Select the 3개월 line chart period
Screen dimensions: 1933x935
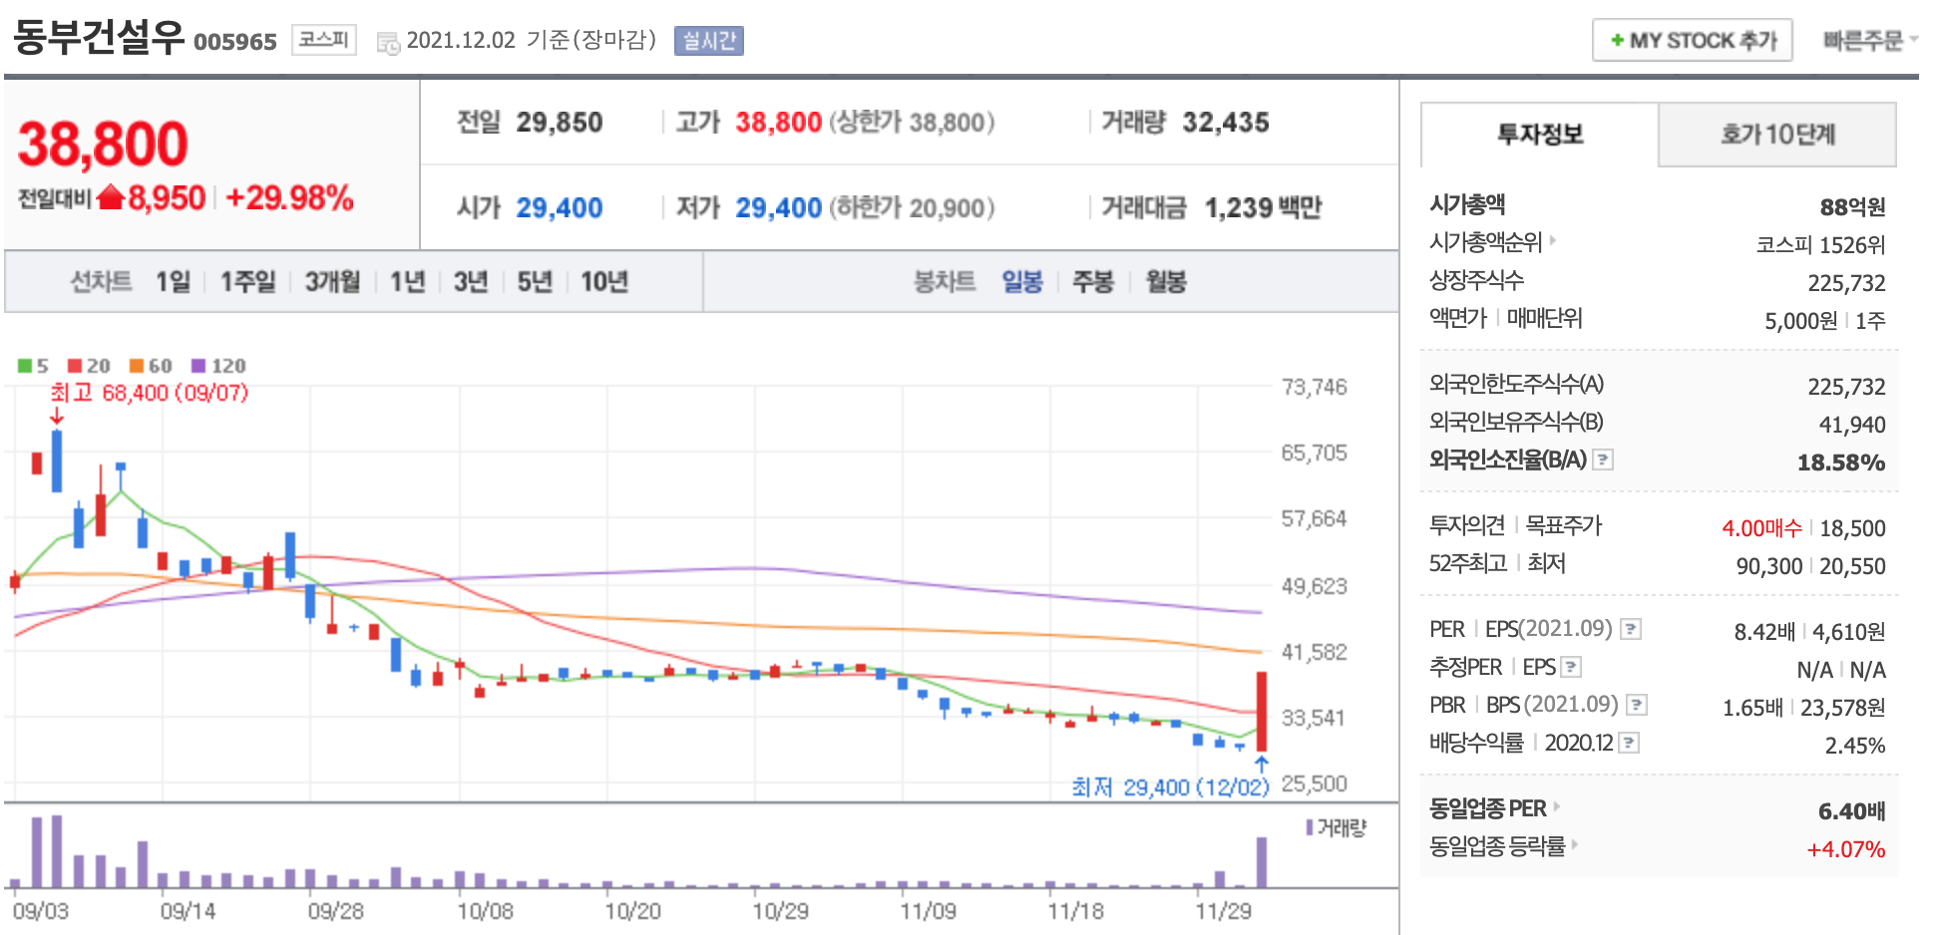(332, 282)
